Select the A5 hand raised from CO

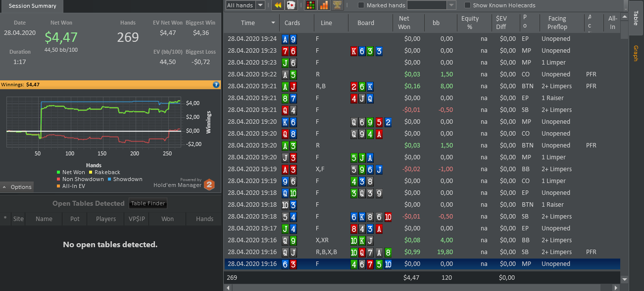coord(422,74)
